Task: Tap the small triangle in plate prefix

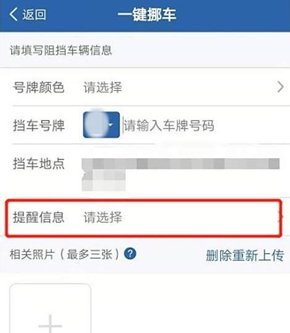Action: point(110,125)
